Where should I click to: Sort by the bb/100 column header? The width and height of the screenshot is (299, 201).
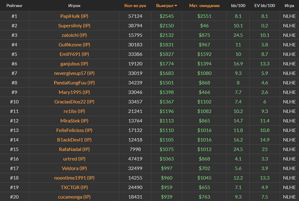coord(238,6)
